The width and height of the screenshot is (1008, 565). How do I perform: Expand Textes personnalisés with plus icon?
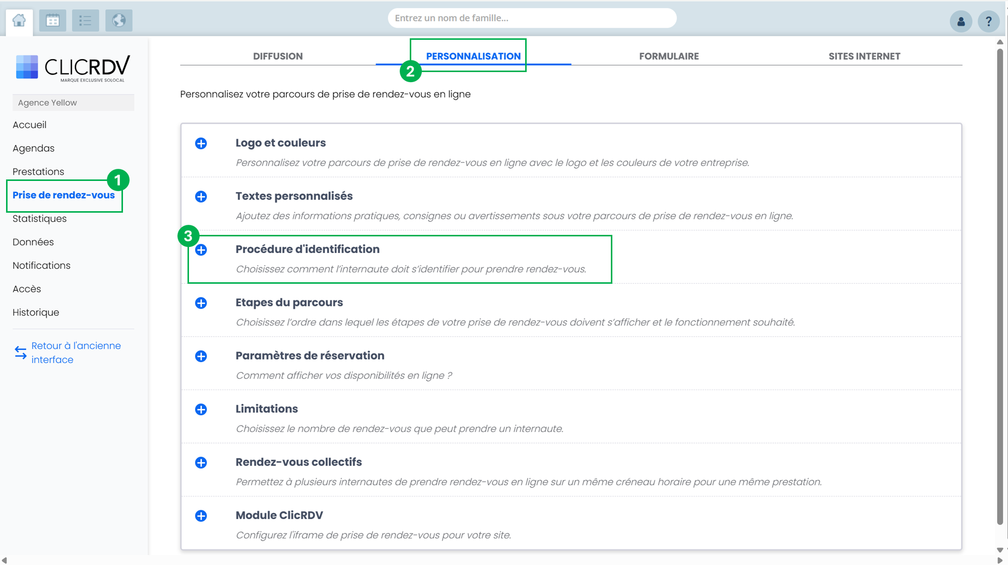[201, 197]
